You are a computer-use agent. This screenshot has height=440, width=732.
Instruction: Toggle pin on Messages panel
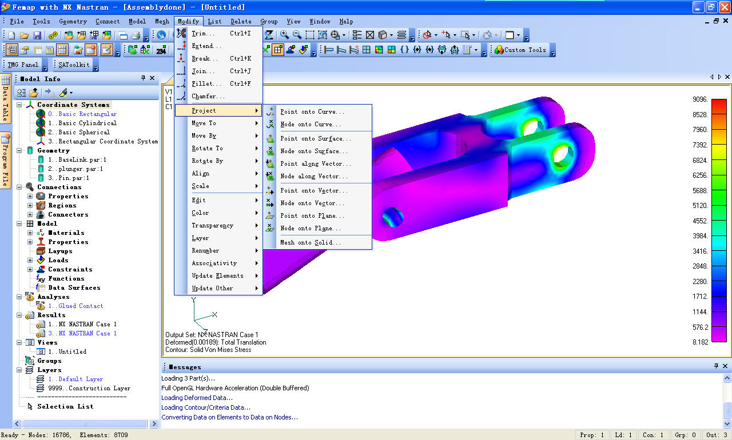tap(716, 366)
